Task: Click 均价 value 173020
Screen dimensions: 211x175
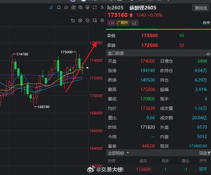Action: [x=148, y=108]
